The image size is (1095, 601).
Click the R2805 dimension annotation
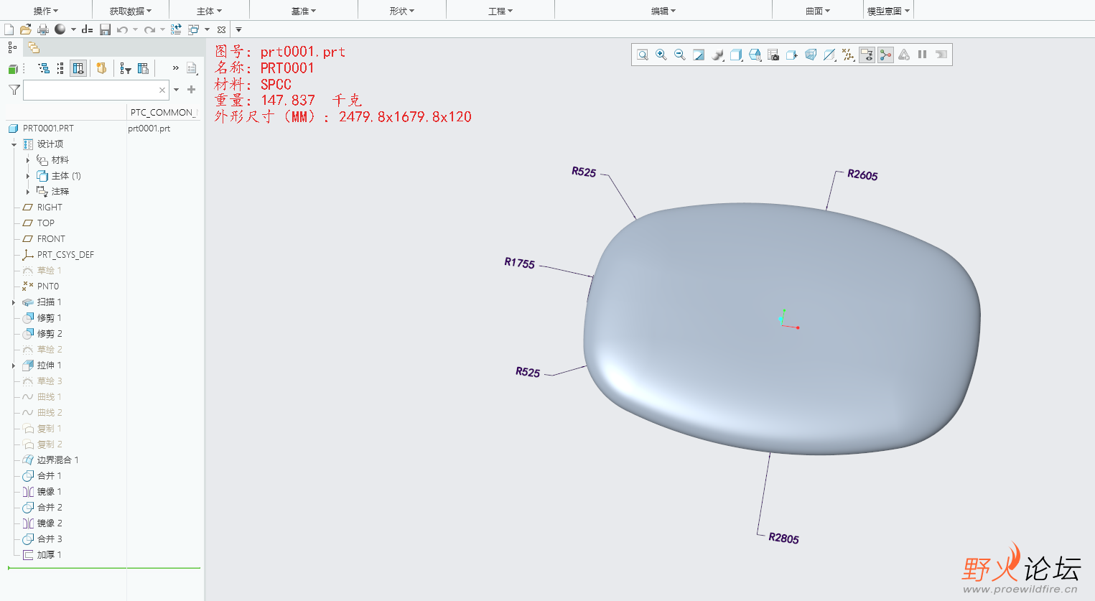pos(783,539)
